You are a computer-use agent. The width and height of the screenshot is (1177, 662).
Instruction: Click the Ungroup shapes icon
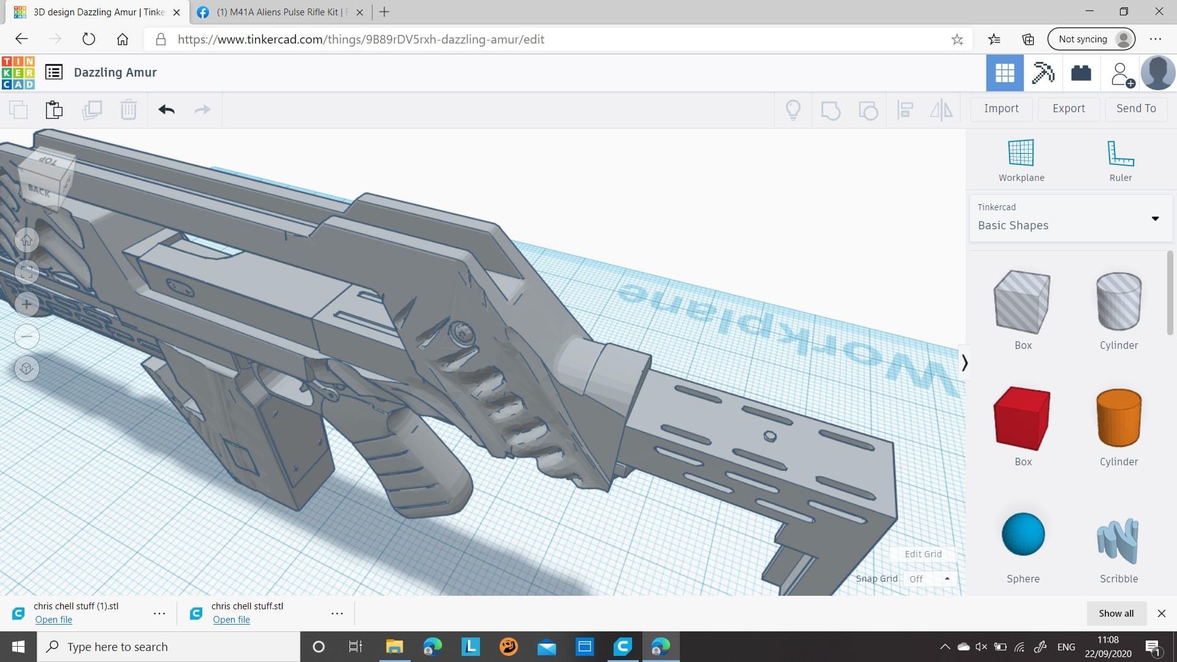[x=868, y=110]
